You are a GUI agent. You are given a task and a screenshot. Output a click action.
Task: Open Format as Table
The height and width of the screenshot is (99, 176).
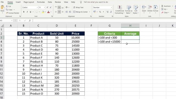[129, 10]
